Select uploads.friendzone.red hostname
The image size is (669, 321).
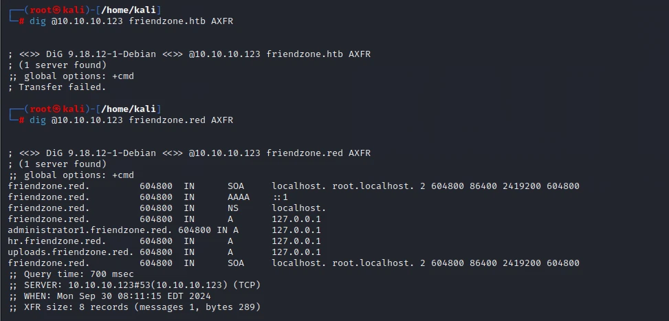click(x=70, y=252)
